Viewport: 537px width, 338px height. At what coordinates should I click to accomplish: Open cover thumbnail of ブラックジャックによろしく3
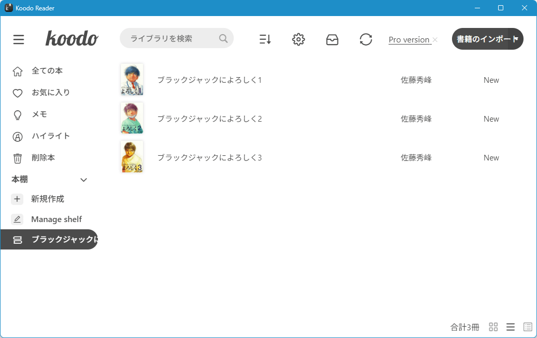[132, 157]
